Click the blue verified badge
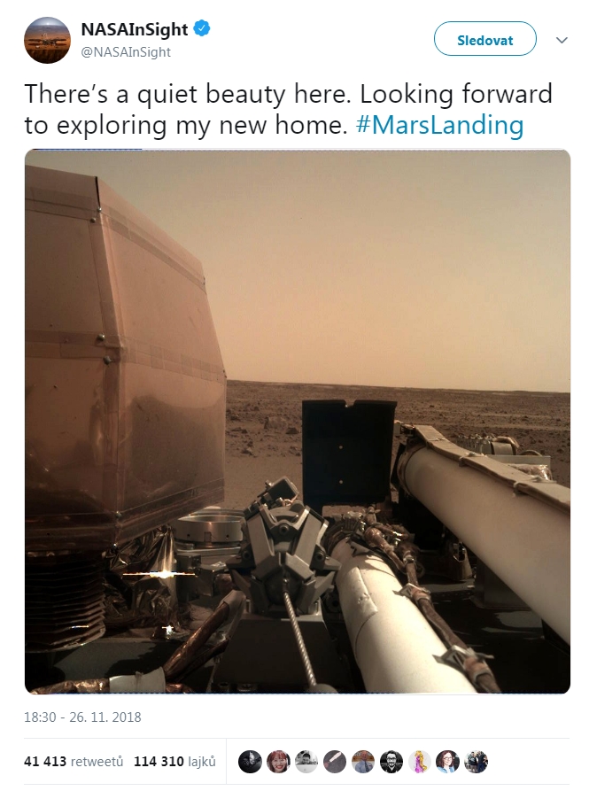The height and width of the screenshot is (791, 589). click(x=202, y=28)
